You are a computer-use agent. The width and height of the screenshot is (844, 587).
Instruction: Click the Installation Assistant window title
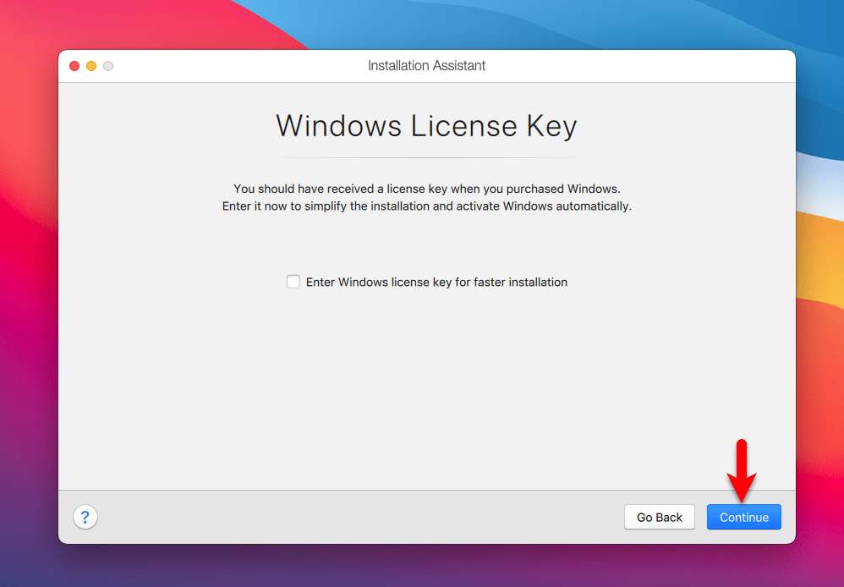(x=427, y=66)
